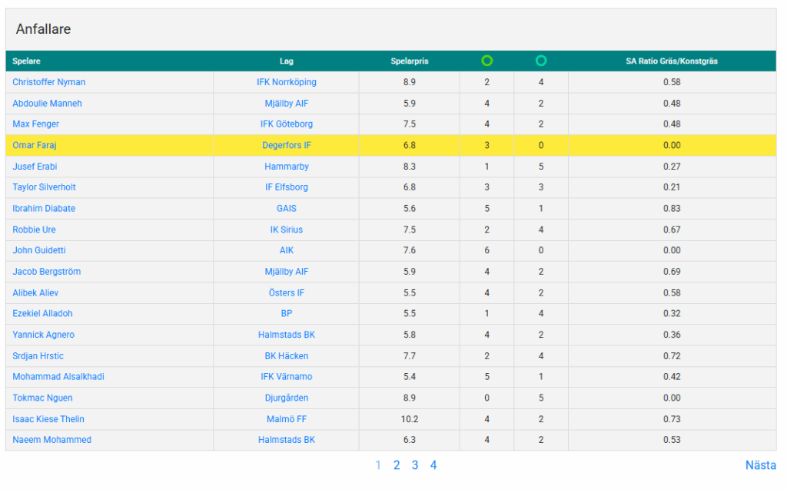This screenshot has width=787, height=492.
Task: Open Omar Faraj player link
Action: [34, 145]
